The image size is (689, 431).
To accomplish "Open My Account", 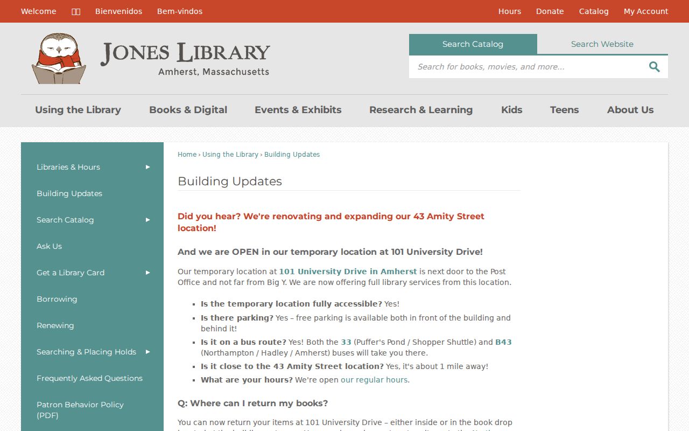I will [x=646, y=11].
